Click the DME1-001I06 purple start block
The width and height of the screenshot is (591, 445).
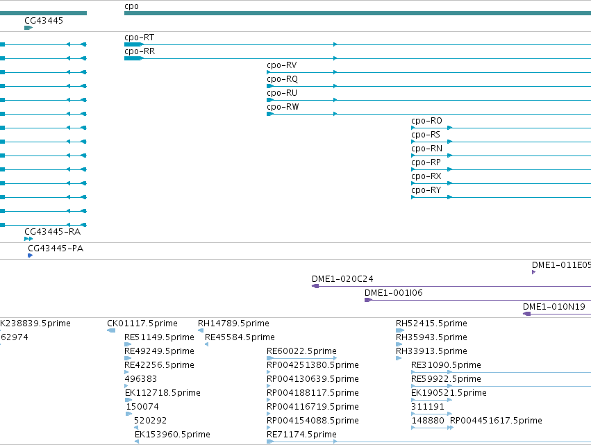point(368,301)
